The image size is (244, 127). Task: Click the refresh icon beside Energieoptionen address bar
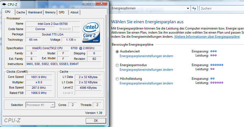(x=194, y=8)
